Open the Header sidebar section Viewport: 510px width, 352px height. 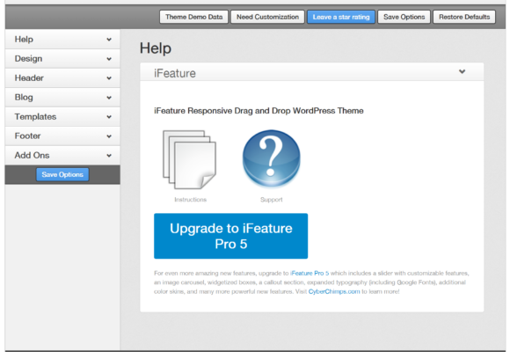62,78
